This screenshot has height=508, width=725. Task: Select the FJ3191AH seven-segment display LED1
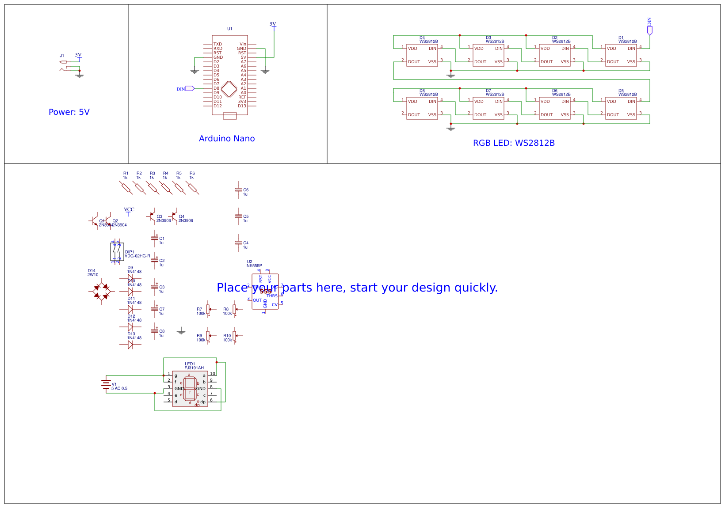coord(190,389)
